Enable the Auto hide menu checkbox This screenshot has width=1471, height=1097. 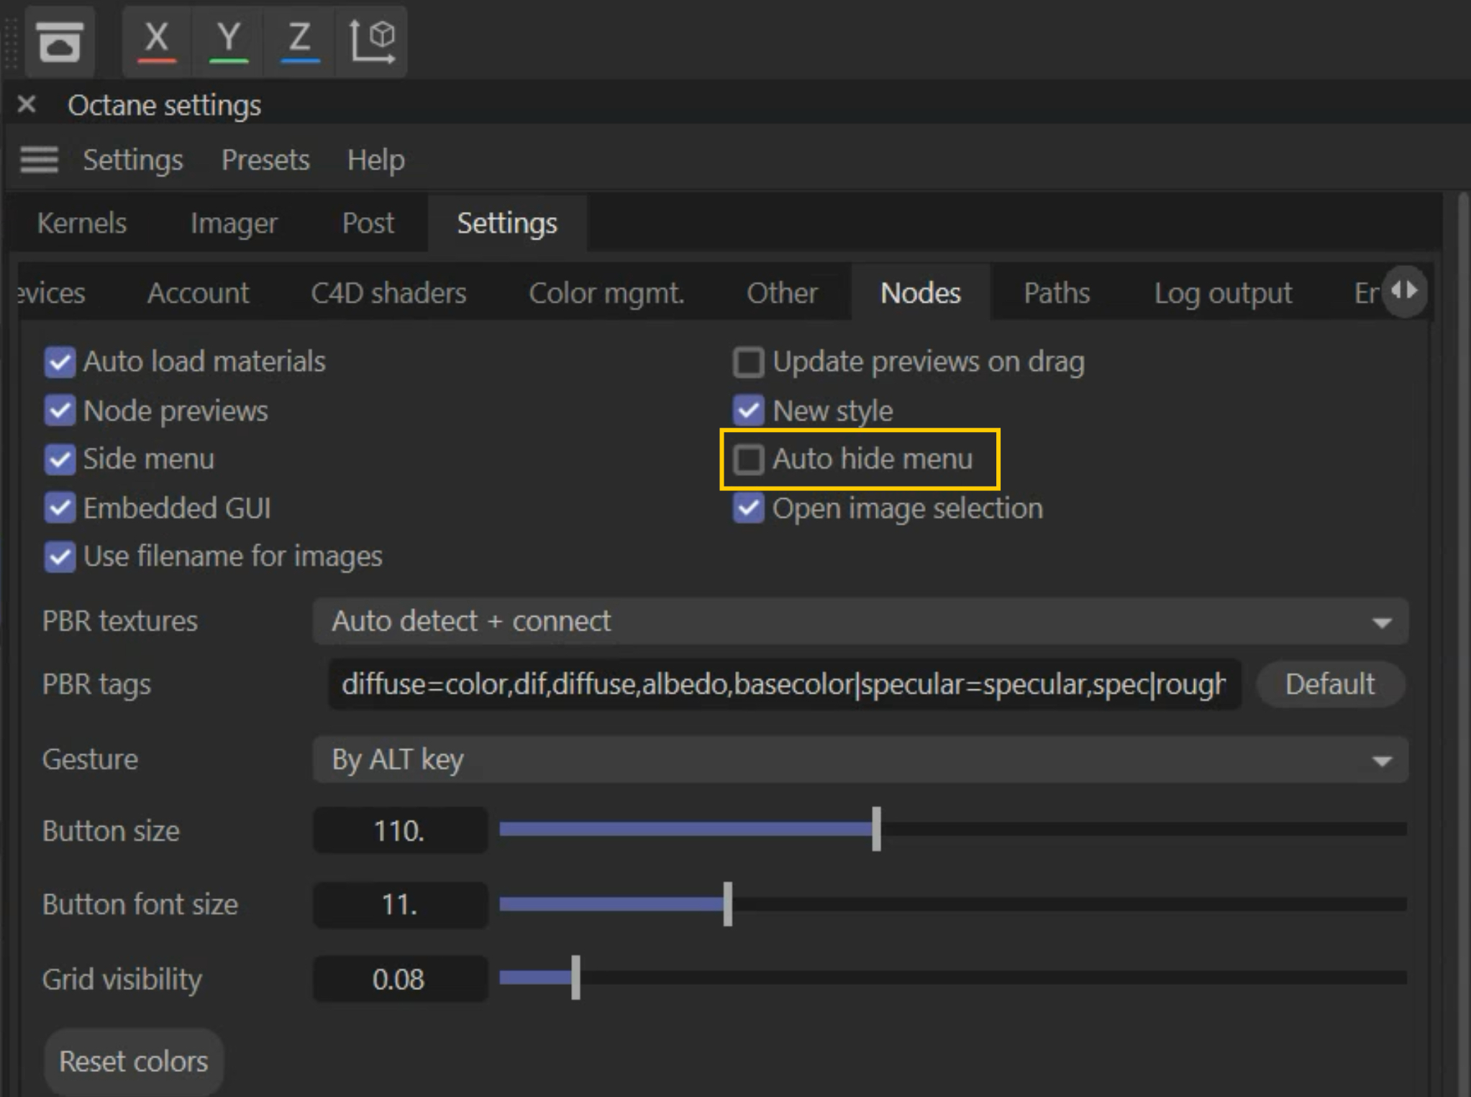[x=748, y=459]
